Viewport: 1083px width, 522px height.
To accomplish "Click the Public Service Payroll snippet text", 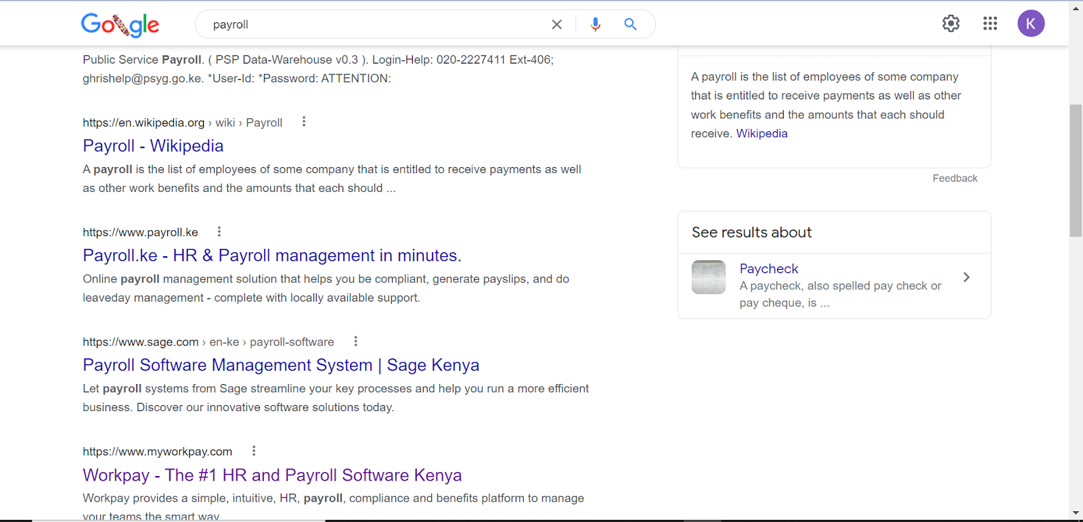I will click(318, 69).
